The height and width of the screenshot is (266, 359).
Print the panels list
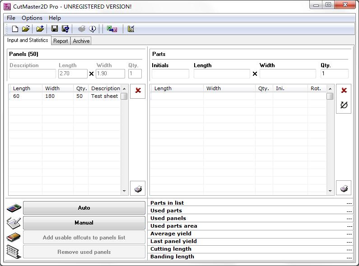(138, 188)
